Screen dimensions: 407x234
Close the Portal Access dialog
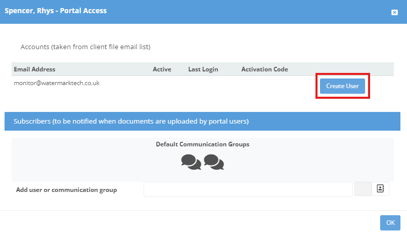pos(394,13)
